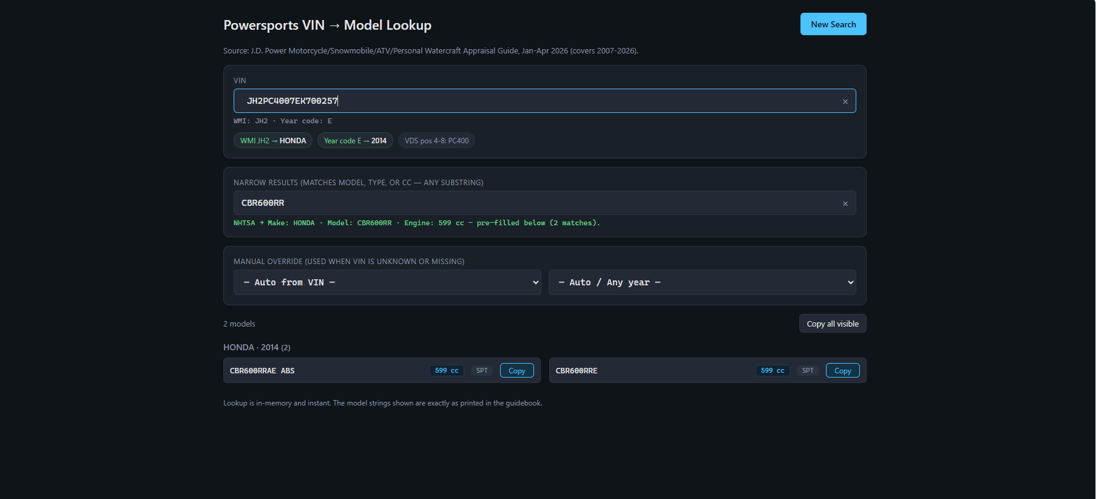Copy all visible models

(x=833, y=324)
